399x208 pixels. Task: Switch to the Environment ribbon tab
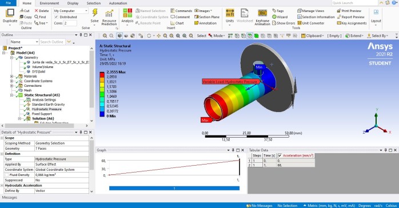(x=49, y=3)
